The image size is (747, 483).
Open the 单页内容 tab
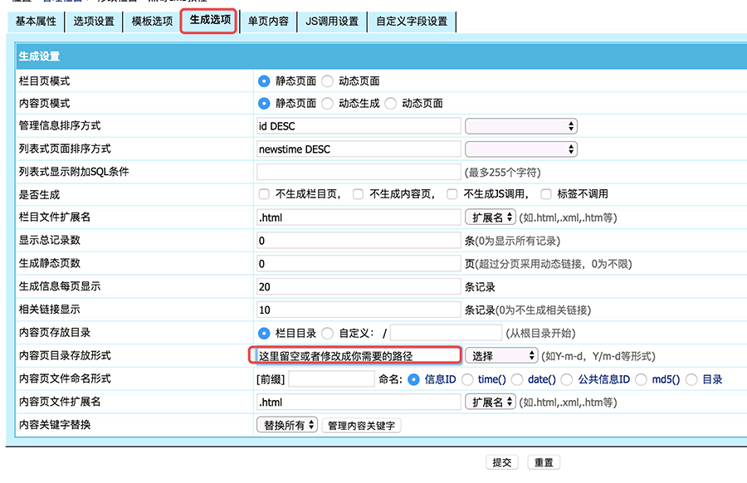pos(270,21)
